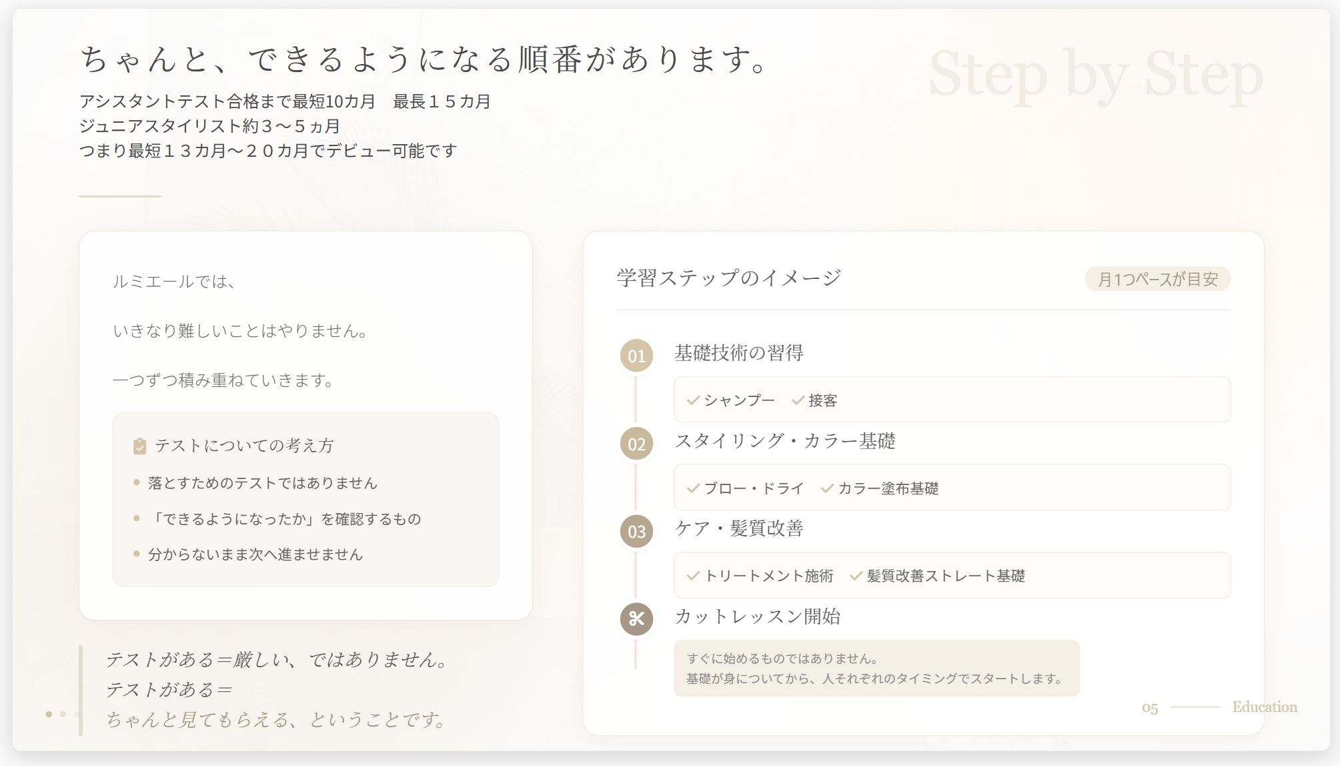Image resolution: width=1340 pixels, height=766 pixels.
Task: Click the 月1つペースが目安 badge
Action: click(1157, 279)
